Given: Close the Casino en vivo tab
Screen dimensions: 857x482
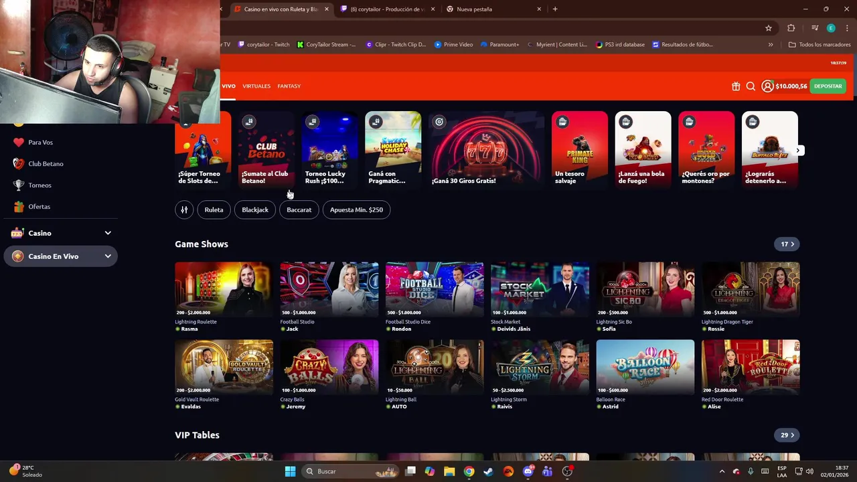Looking at the screenshot, I should (x=327, y=9).
